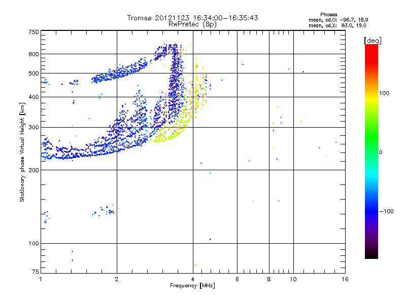Click the 'mean, sd,X: 83.0, 19.0' text

pos(337,25)
